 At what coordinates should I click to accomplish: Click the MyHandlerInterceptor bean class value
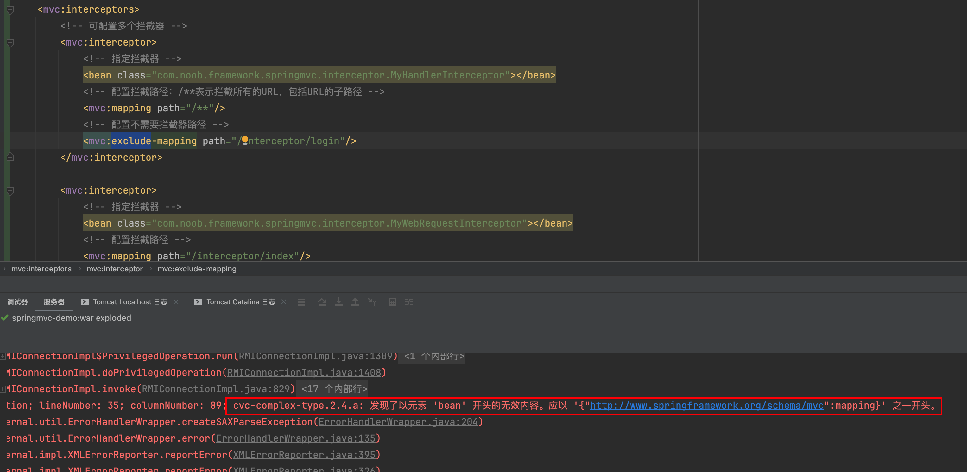[x=331, y=75]
